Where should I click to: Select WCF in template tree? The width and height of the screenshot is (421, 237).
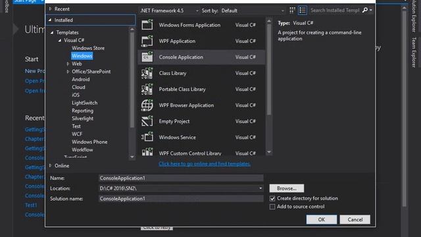pyautogui.click(x=77, y=134)
